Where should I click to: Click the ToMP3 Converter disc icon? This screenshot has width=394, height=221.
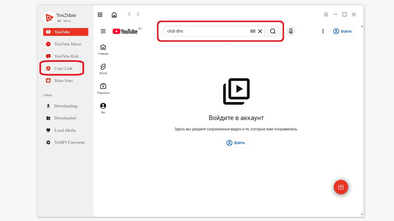pos(48,142)
